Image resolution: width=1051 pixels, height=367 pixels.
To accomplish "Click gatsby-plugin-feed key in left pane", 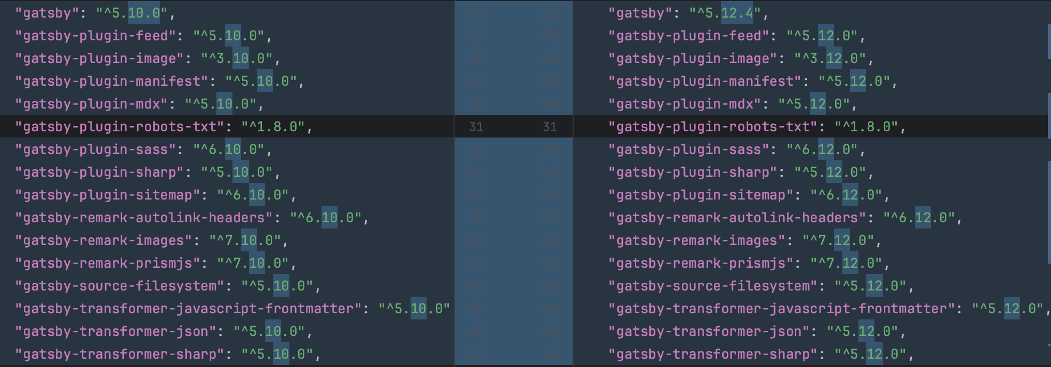I will click(x=95, y=36).
